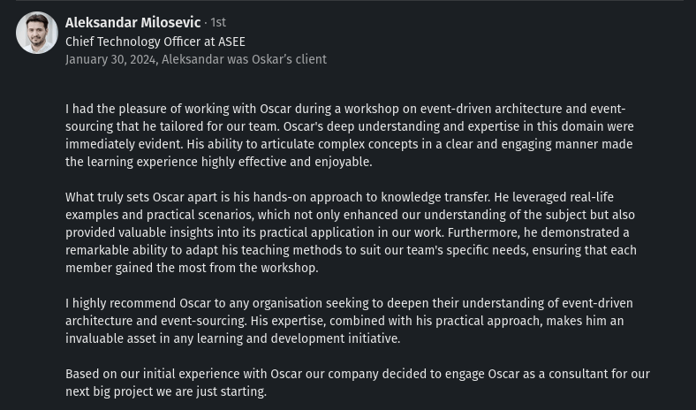Click Aleksandar Milosevic's round profile photo
This screenshot has height=410, width=696.
coord(37,33)
